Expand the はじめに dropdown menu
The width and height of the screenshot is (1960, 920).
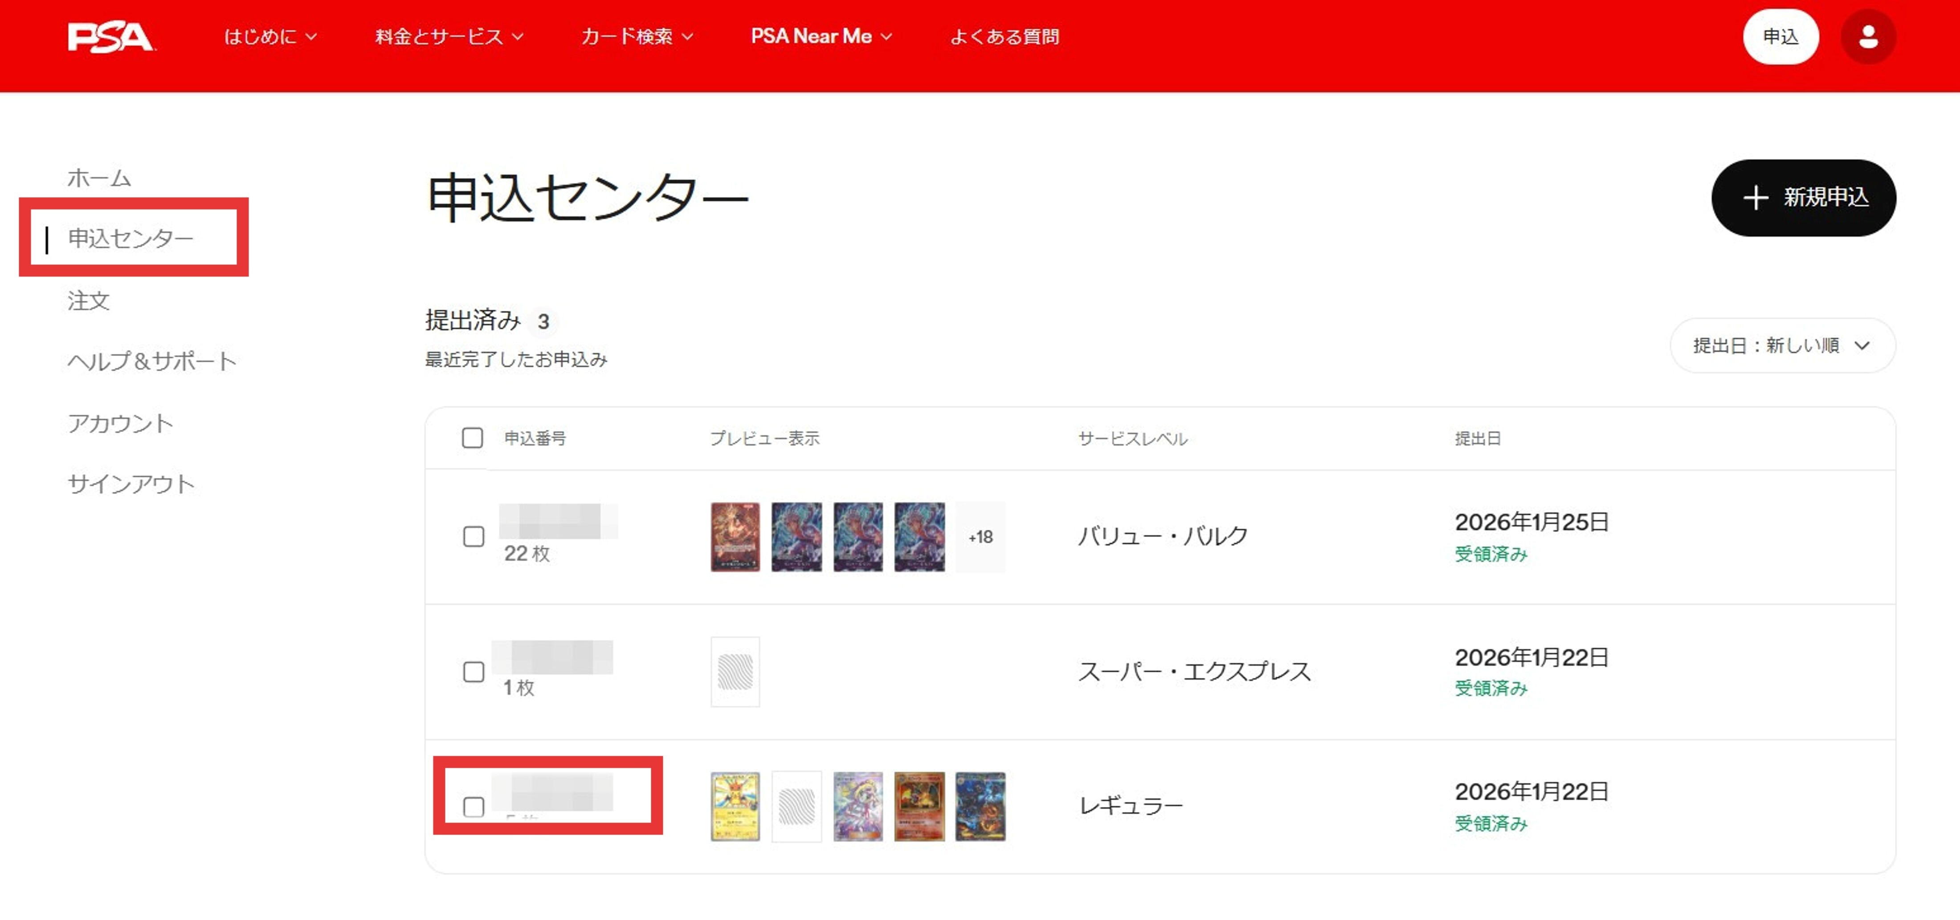click(x=270, y=36)
